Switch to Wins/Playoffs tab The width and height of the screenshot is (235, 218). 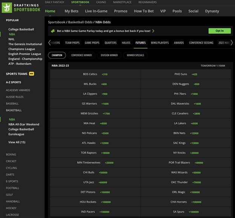point(160,43)
